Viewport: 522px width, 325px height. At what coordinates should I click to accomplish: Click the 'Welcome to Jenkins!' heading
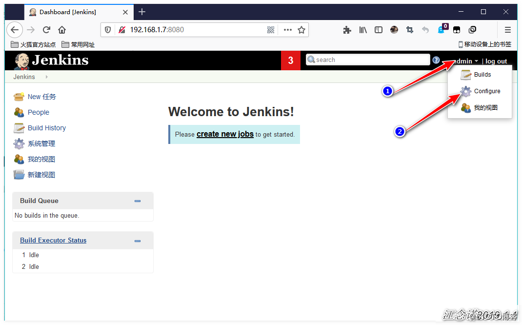point(231,112)
